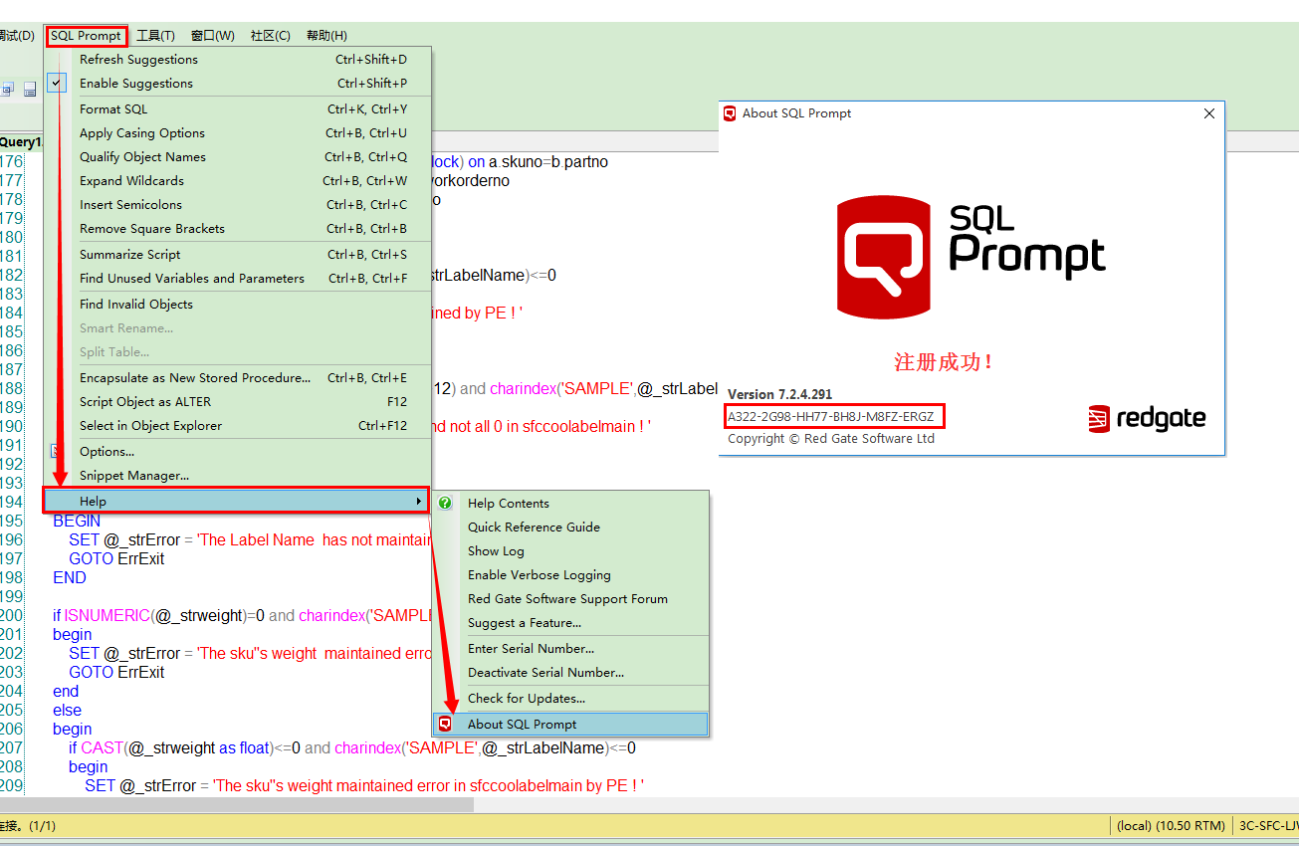Screen dimensions: 1299x846
Task: Click the redgate logo in the About dialog
Action: pos(1147,419)
